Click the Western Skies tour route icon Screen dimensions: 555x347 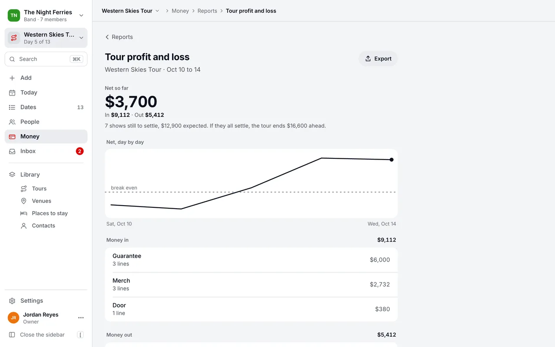point(14,38)
